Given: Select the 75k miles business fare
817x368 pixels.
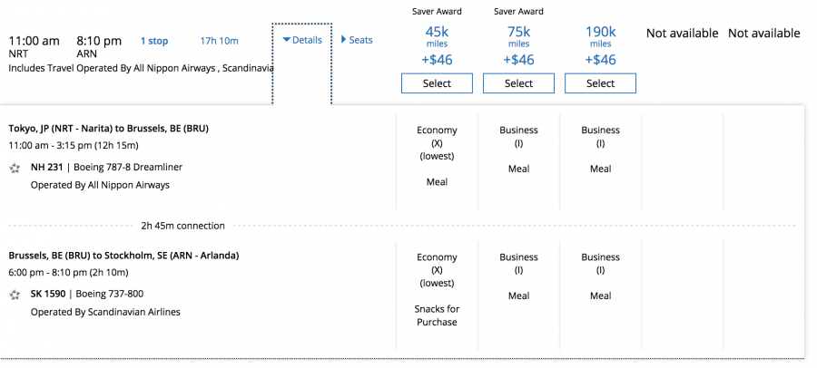Looking at the screenshot, I should click(x=518, y=83).
